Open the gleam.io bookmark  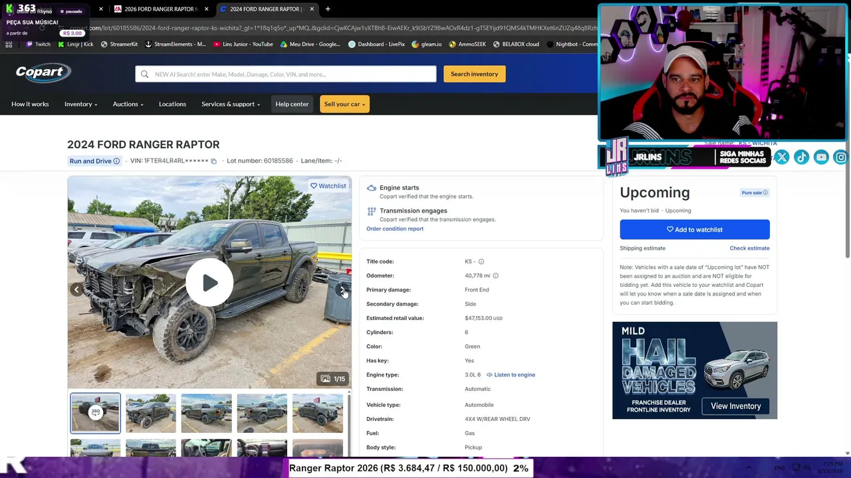(x=427, y=44)
